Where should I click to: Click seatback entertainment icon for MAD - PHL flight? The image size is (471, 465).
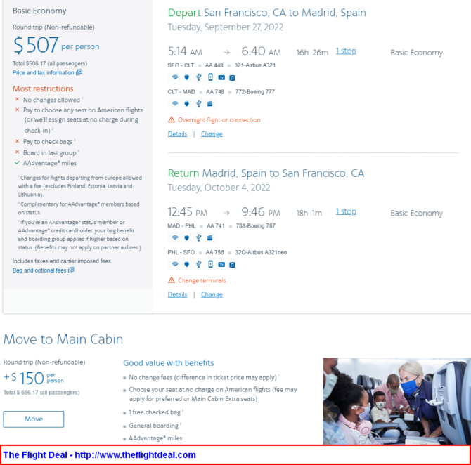click(209, 237)
